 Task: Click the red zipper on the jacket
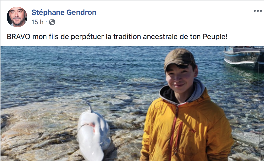pos(174,134)
